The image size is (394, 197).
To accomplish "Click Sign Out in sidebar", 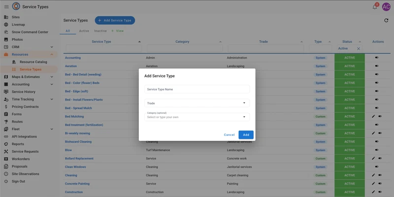I will [x=18, y=181].
